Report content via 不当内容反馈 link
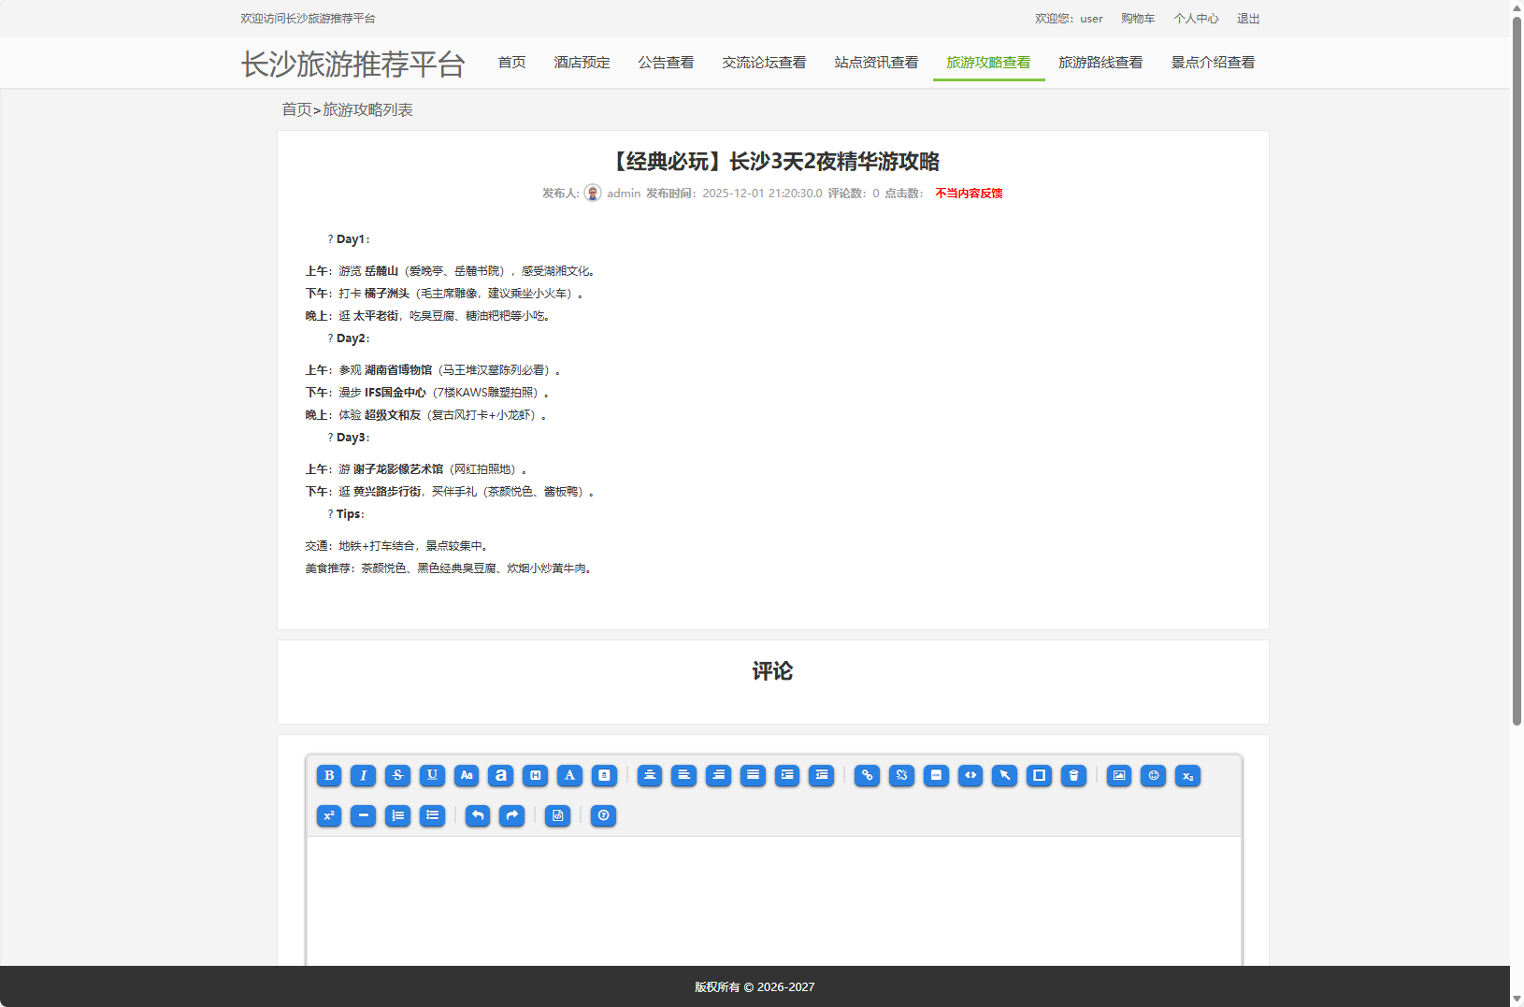1524x1007 pixels. [967, 193]
